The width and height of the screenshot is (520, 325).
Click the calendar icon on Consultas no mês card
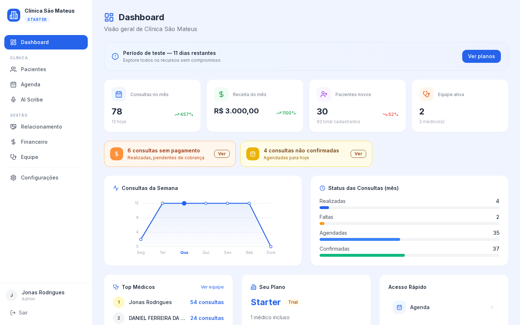pos(119,94)
